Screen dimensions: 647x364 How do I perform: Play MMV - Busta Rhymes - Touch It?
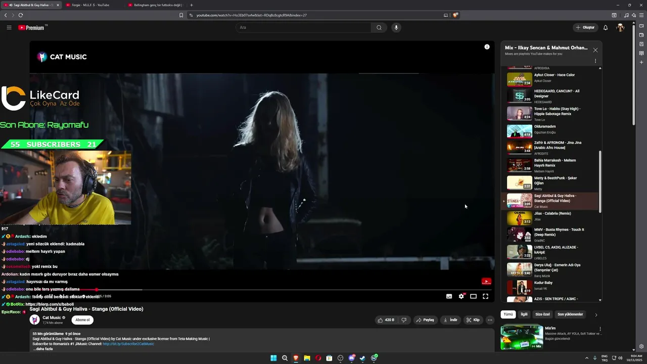[551, 235]
